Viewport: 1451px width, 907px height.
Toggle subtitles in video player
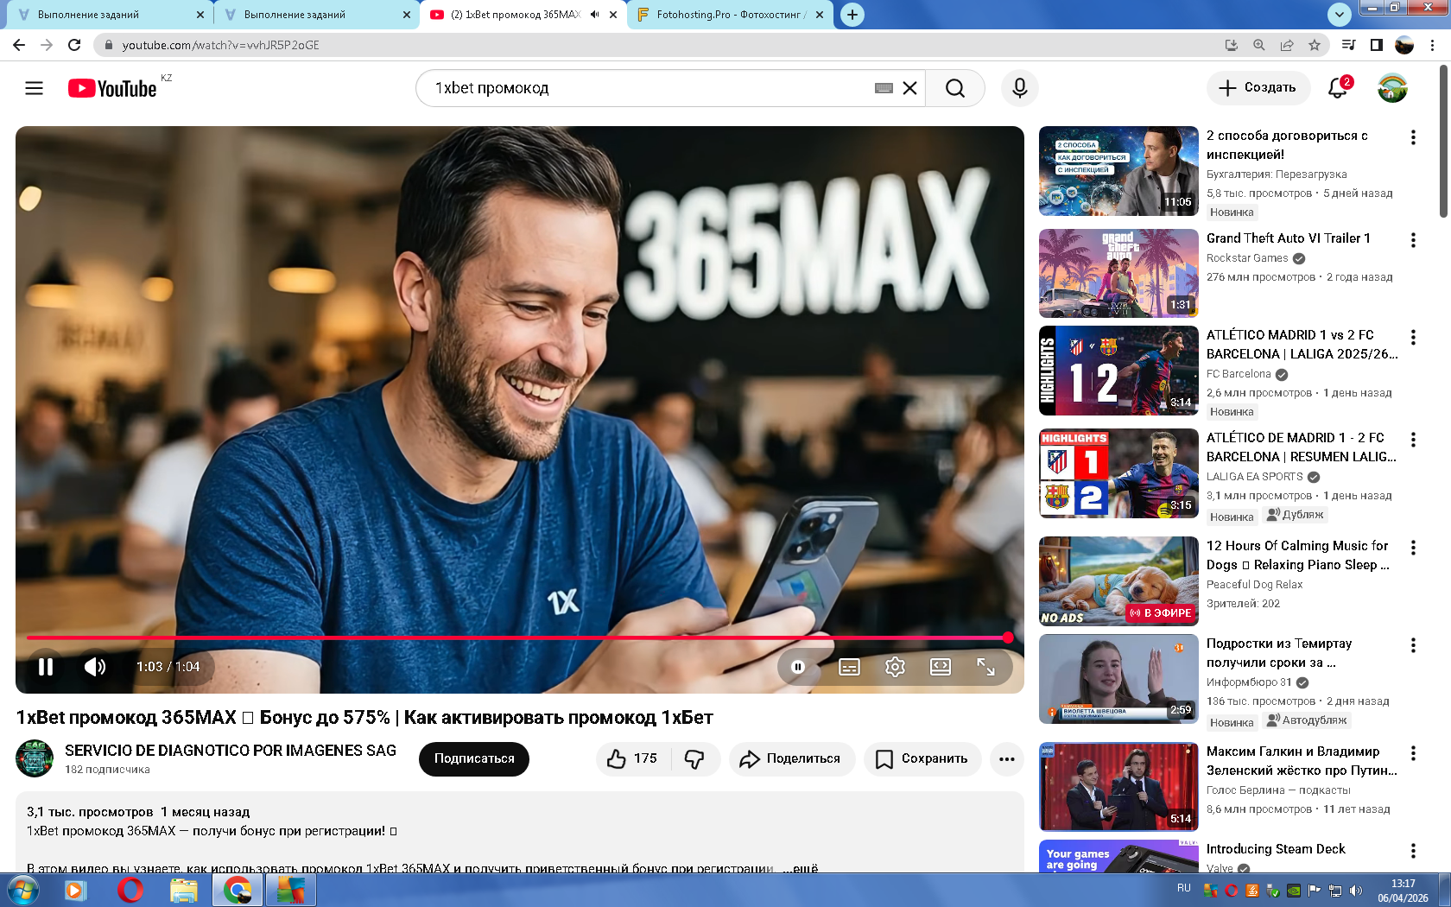(x=849, y=667)
